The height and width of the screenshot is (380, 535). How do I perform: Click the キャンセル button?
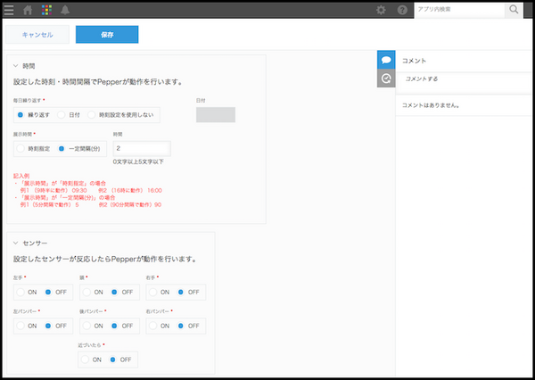pos(37,35)
